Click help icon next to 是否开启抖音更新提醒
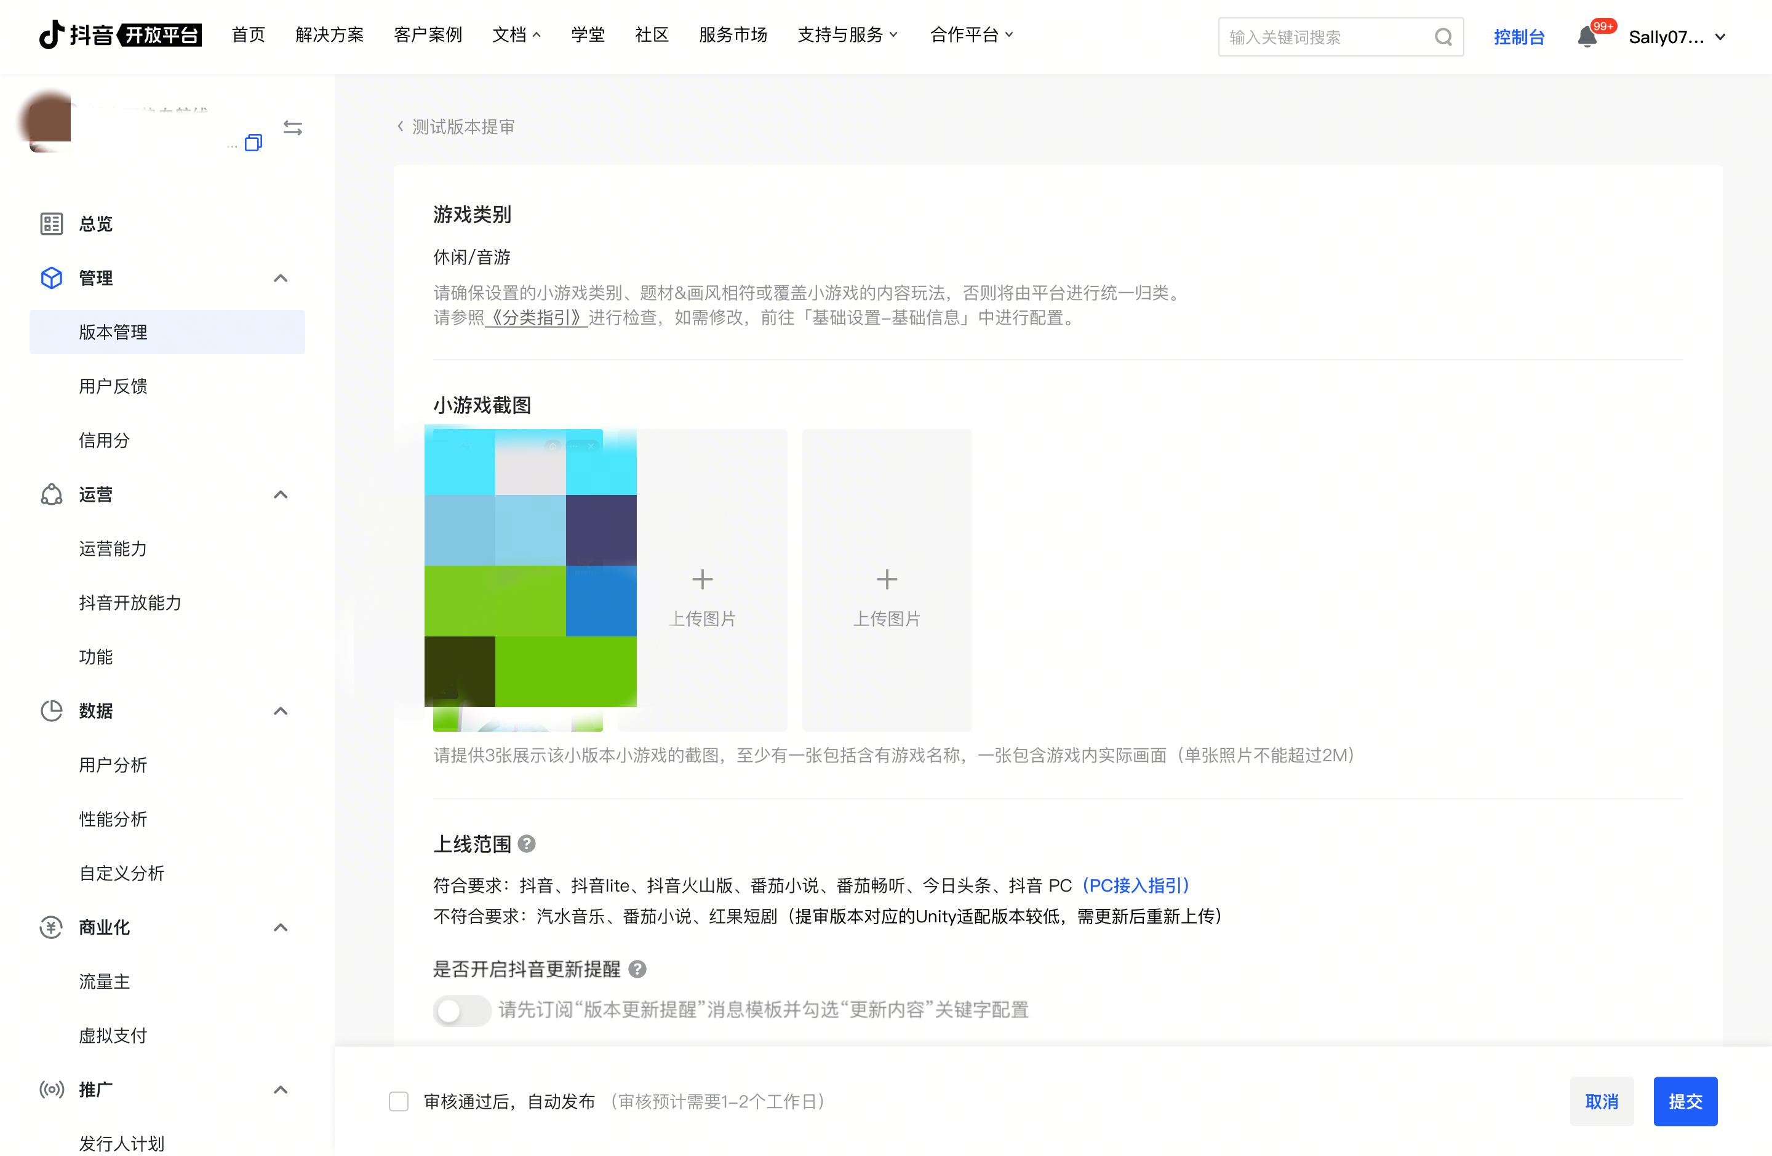Viewport: 1772px width, 1156px height. coord(637,968)
